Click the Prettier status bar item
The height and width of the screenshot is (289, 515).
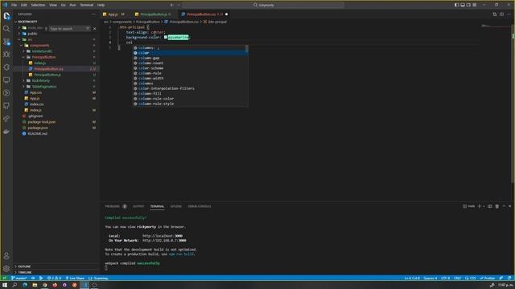pyautogui.click(x=488, y=279)
